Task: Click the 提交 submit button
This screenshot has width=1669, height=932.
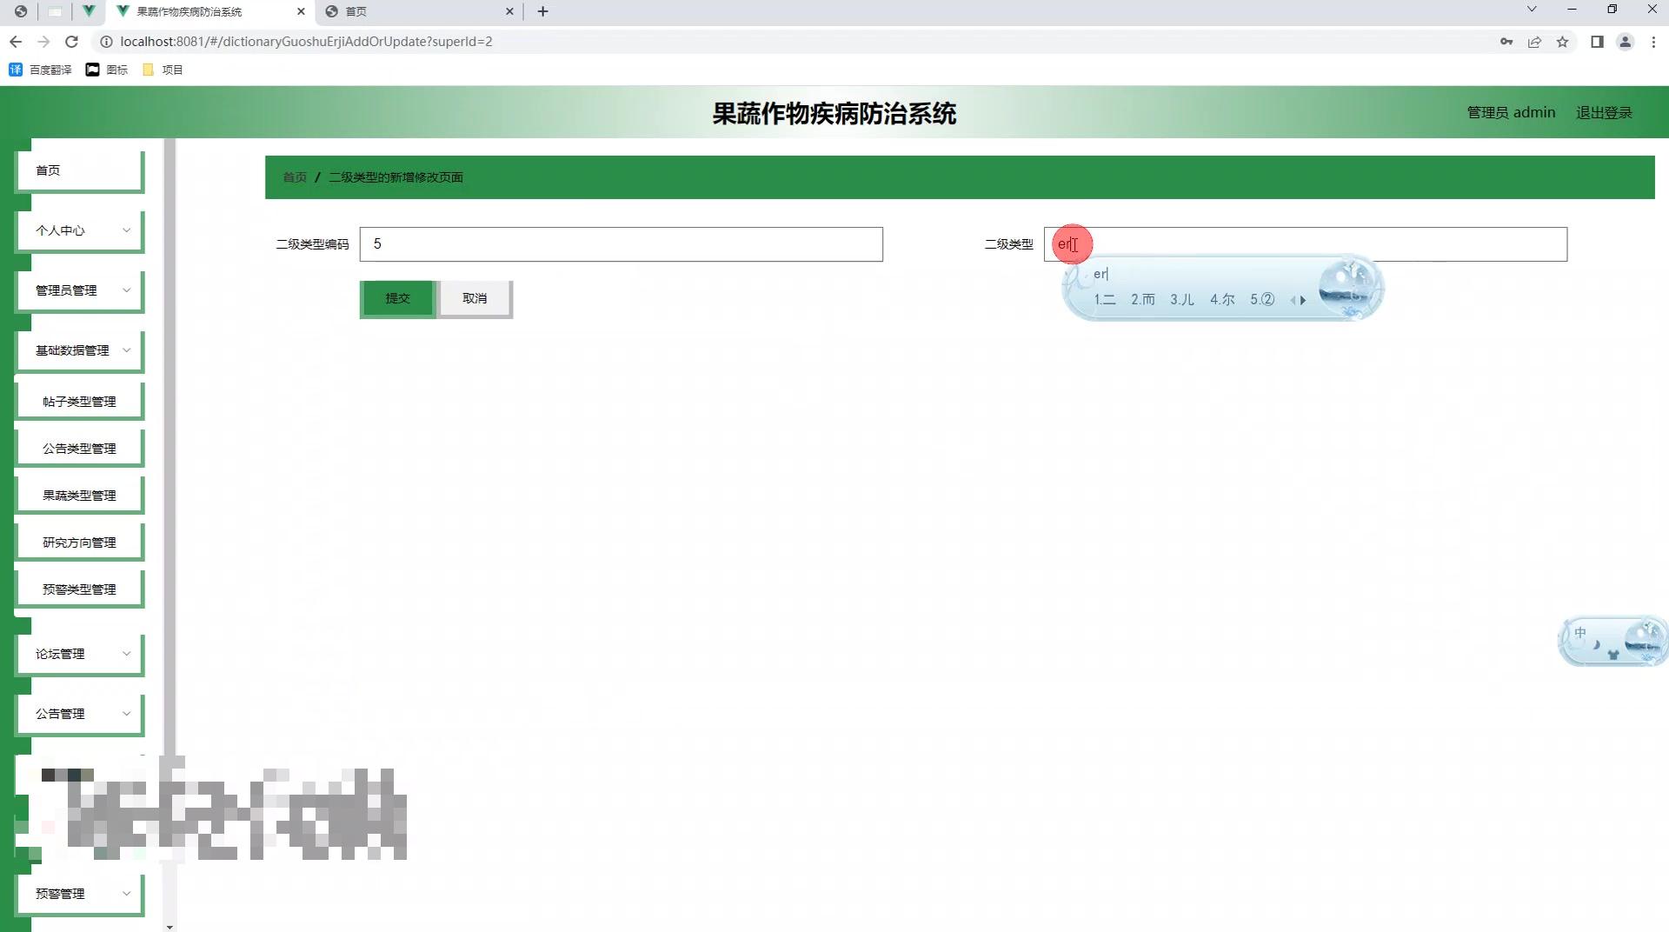Action: point(397,298)
